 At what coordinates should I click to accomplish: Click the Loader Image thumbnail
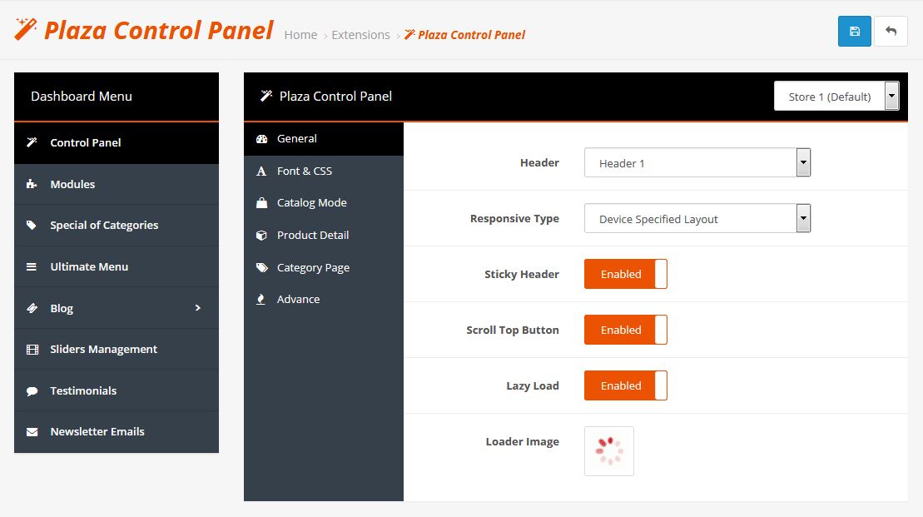609,451
